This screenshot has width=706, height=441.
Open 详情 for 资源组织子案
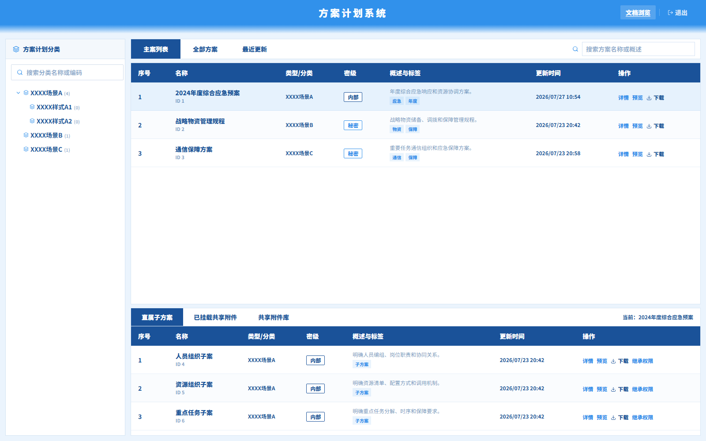588,389
